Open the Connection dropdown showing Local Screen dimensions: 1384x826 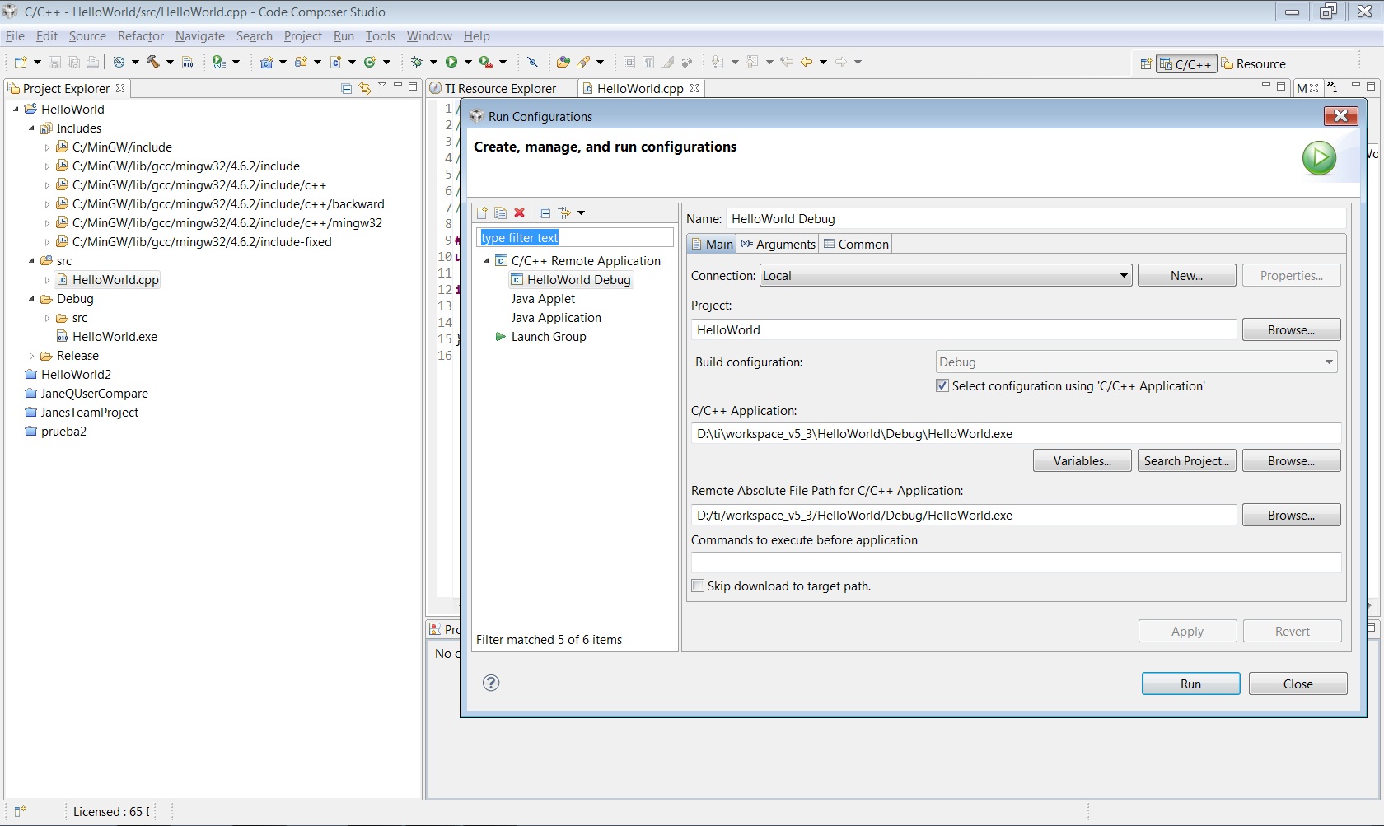pos(1122,275)
